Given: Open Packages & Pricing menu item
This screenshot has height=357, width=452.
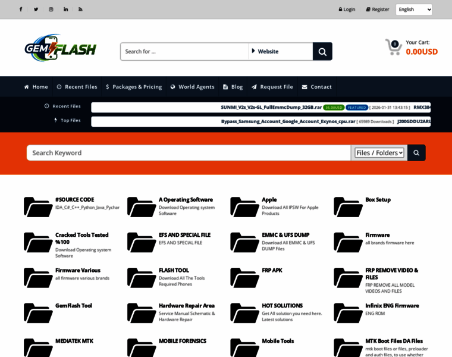Looking at the screenshot, I should [x=134, y=87].
